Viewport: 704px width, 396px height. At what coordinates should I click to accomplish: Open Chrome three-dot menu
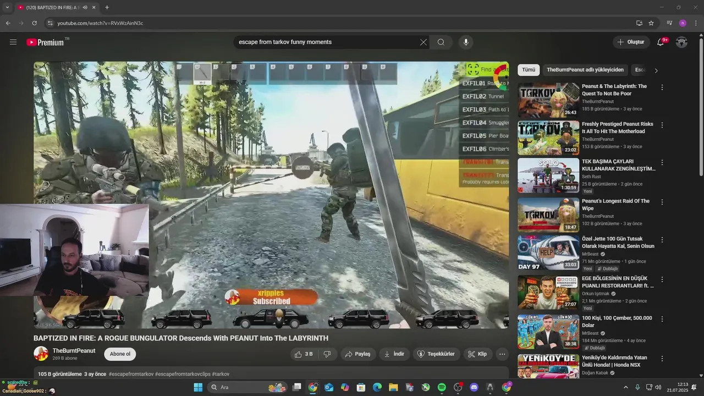(x=696, y=23)
